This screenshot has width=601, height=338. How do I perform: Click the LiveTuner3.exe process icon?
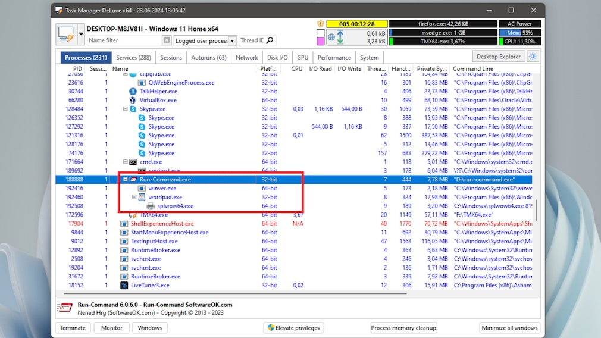point(124,286)
